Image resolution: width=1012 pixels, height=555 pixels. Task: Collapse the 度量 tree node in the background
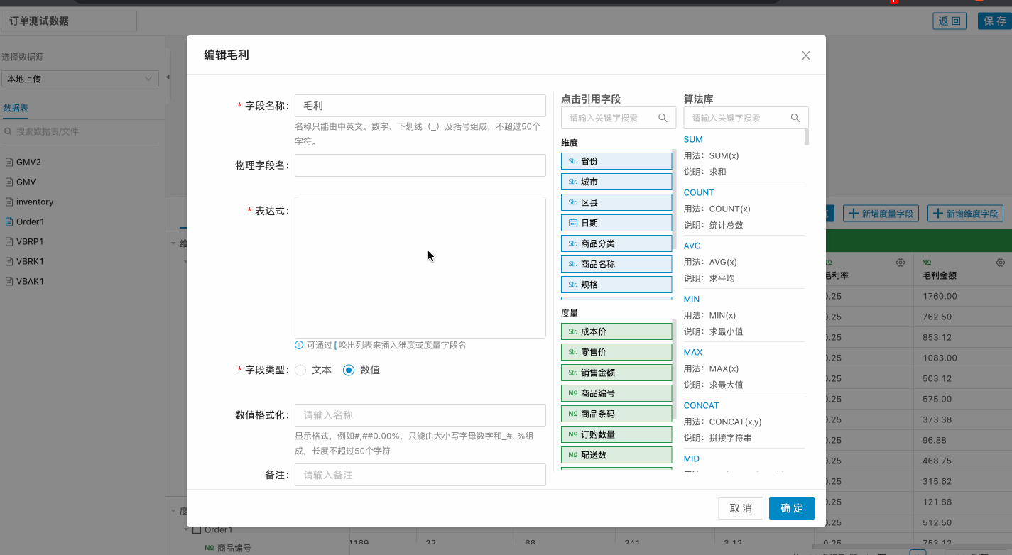[x=174, y=510]
